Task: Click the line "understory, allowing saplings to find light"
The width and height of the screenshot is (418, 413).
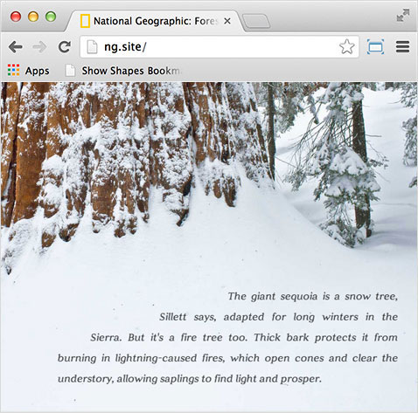Action: (190, 379)
